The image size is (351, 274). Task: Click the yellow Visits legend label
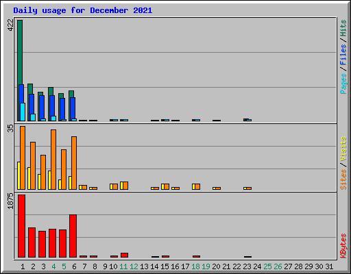tap(343, 149)
